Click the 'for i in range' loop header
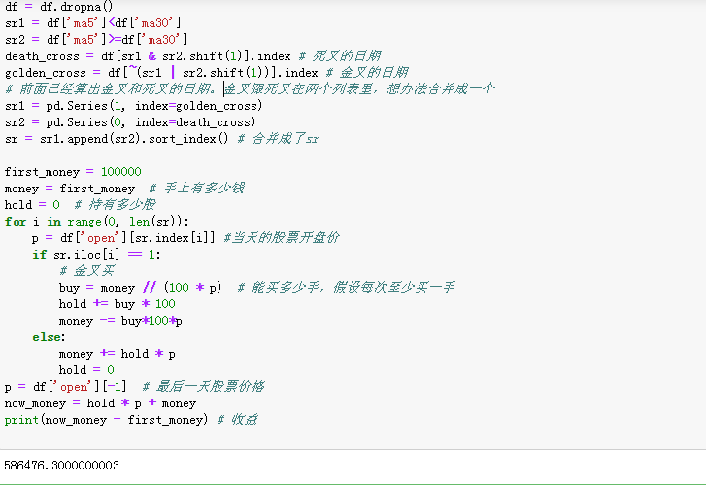The image size is (706, 486). coord(97,222)
